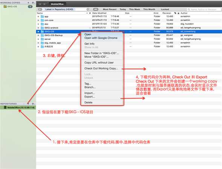Go back with the left arrow
Viewport: 222px width, 169px height.
coord(40,4)
